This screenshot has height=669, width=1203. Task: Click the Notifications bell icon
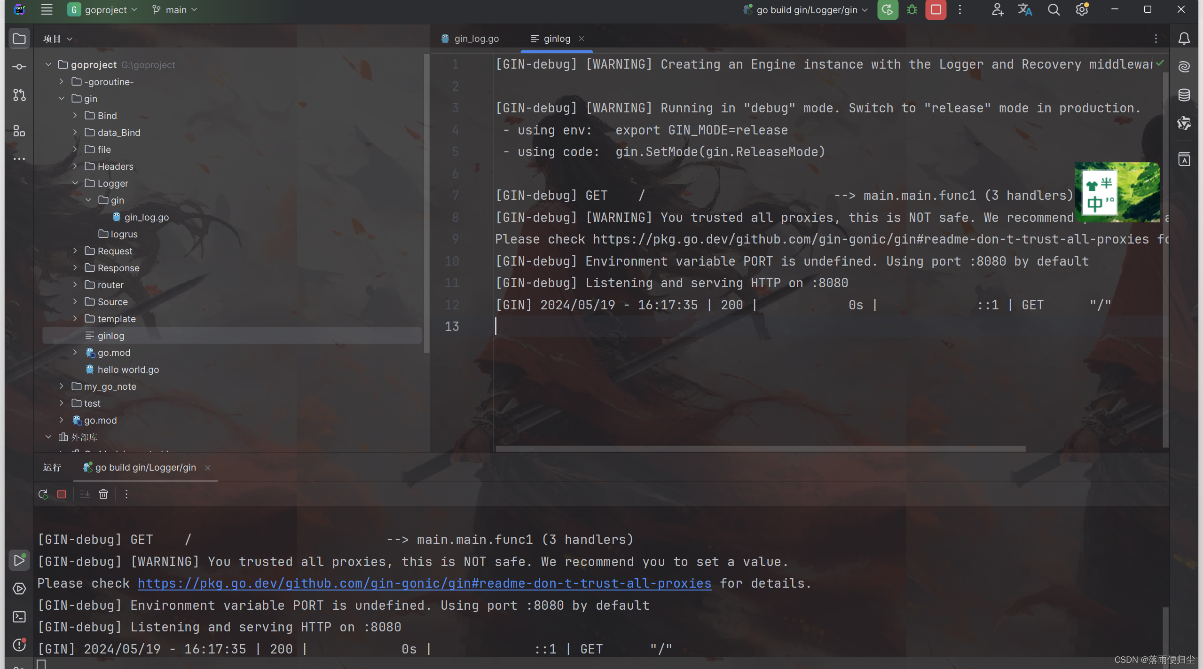(x=1184, y=38)
